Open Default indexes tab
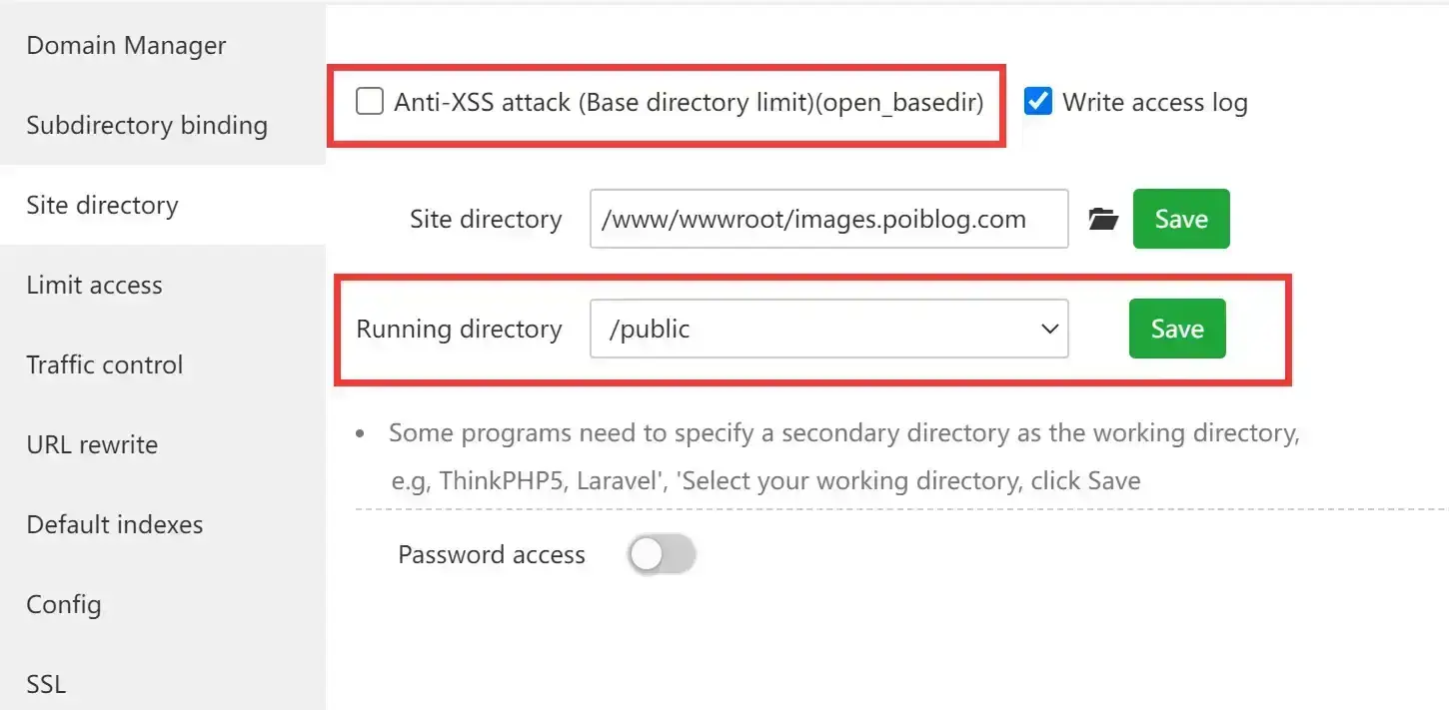This screenshot has width=1449, height=710. (x=115, y=524)
